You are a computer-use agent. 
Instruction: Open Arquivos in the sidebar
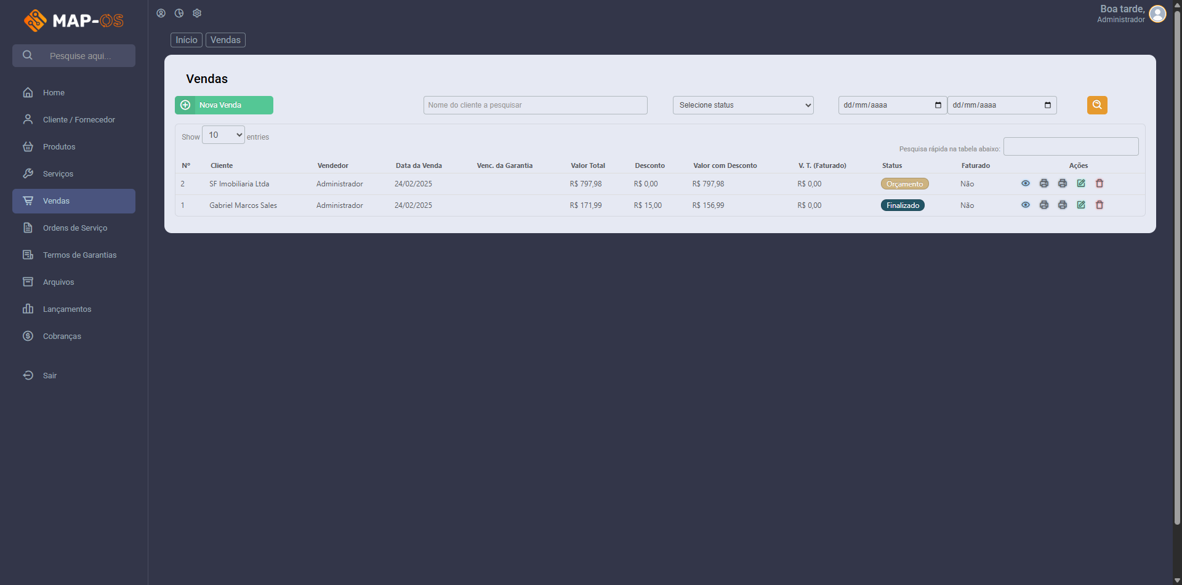tap(74, 282)
